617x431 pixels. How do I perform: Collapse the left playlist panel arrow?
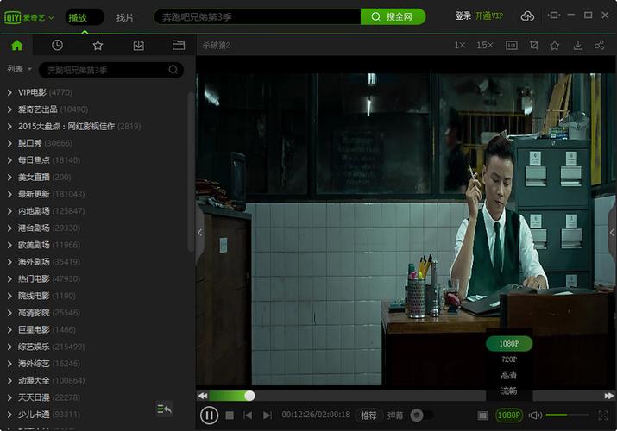[x=200, y=233]
